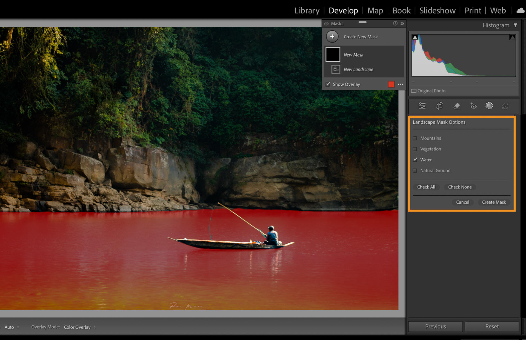Toggle the Masks panel eye icon
The image size is (526, 340).
coord(326,24)
